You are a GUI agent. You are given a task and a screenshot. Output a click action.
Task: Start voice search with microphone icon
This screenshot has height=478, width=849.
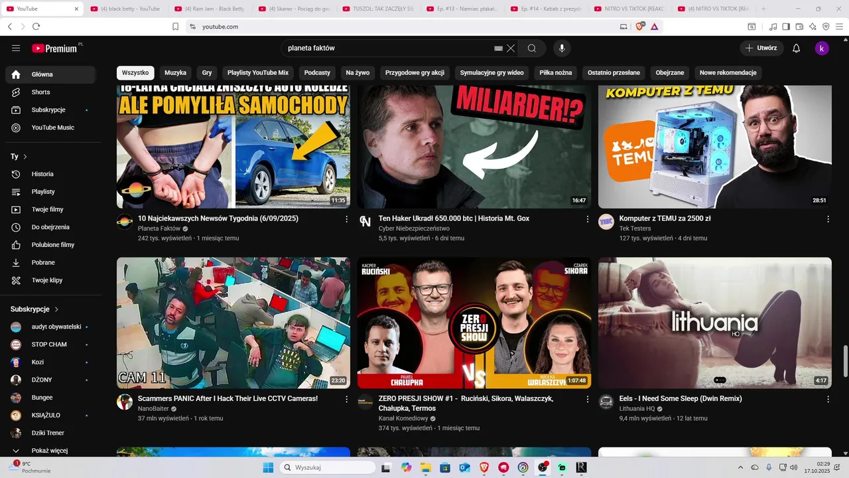(x=562, y=48)
